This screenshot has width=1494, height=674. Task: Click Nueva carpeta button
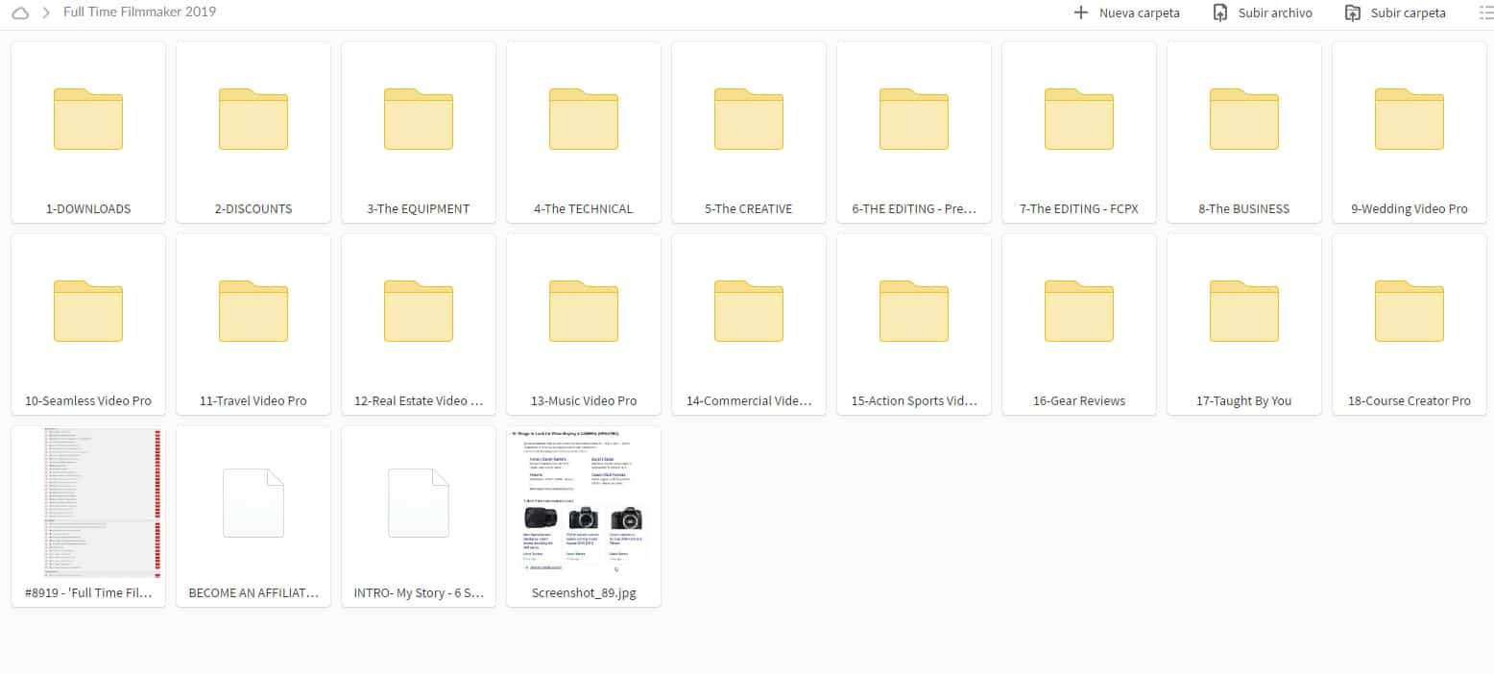(1126, 12)
